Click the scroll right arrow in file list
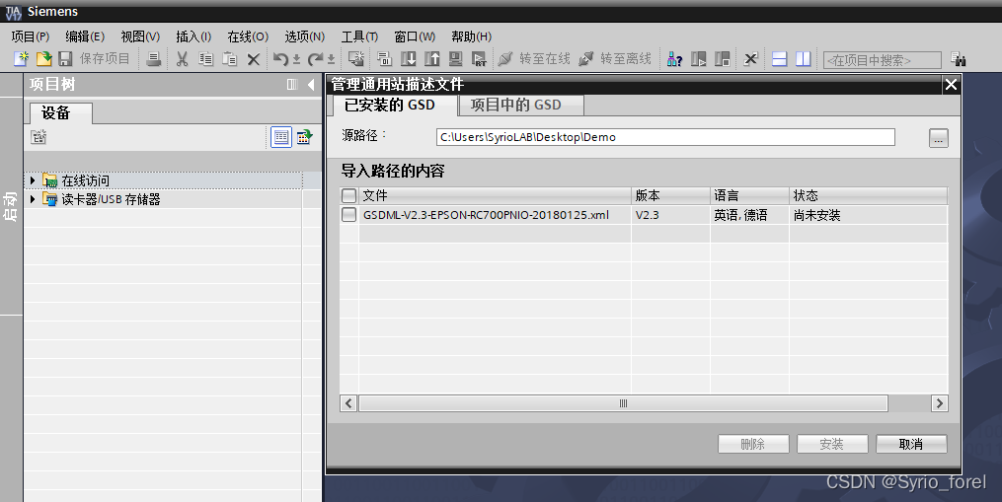 [940, 403]
